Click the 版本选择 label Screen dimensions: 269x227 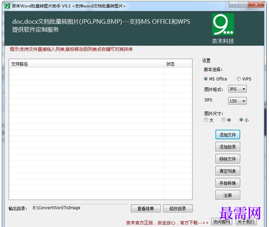coord(213,69)
